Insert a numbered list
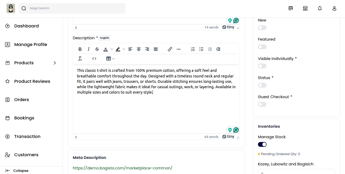This screenshot has height=174, width=345. pyautogui.click(x=193, y=49)
